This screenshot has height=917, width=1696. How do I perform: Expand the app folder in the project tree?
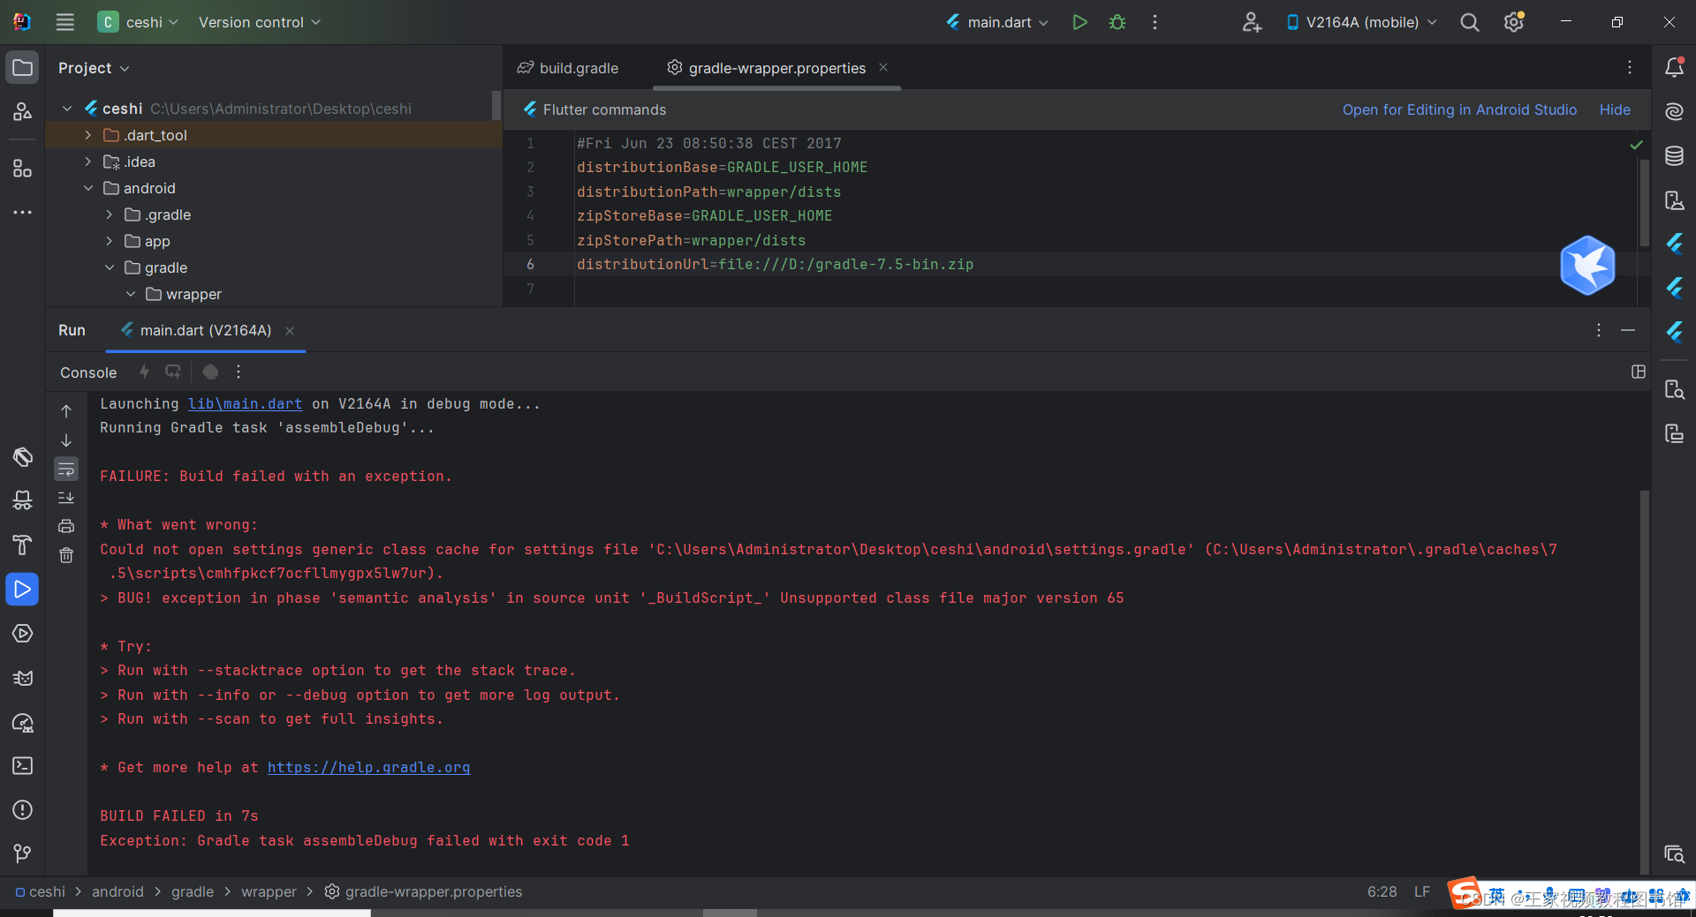[x=109, y=241]
